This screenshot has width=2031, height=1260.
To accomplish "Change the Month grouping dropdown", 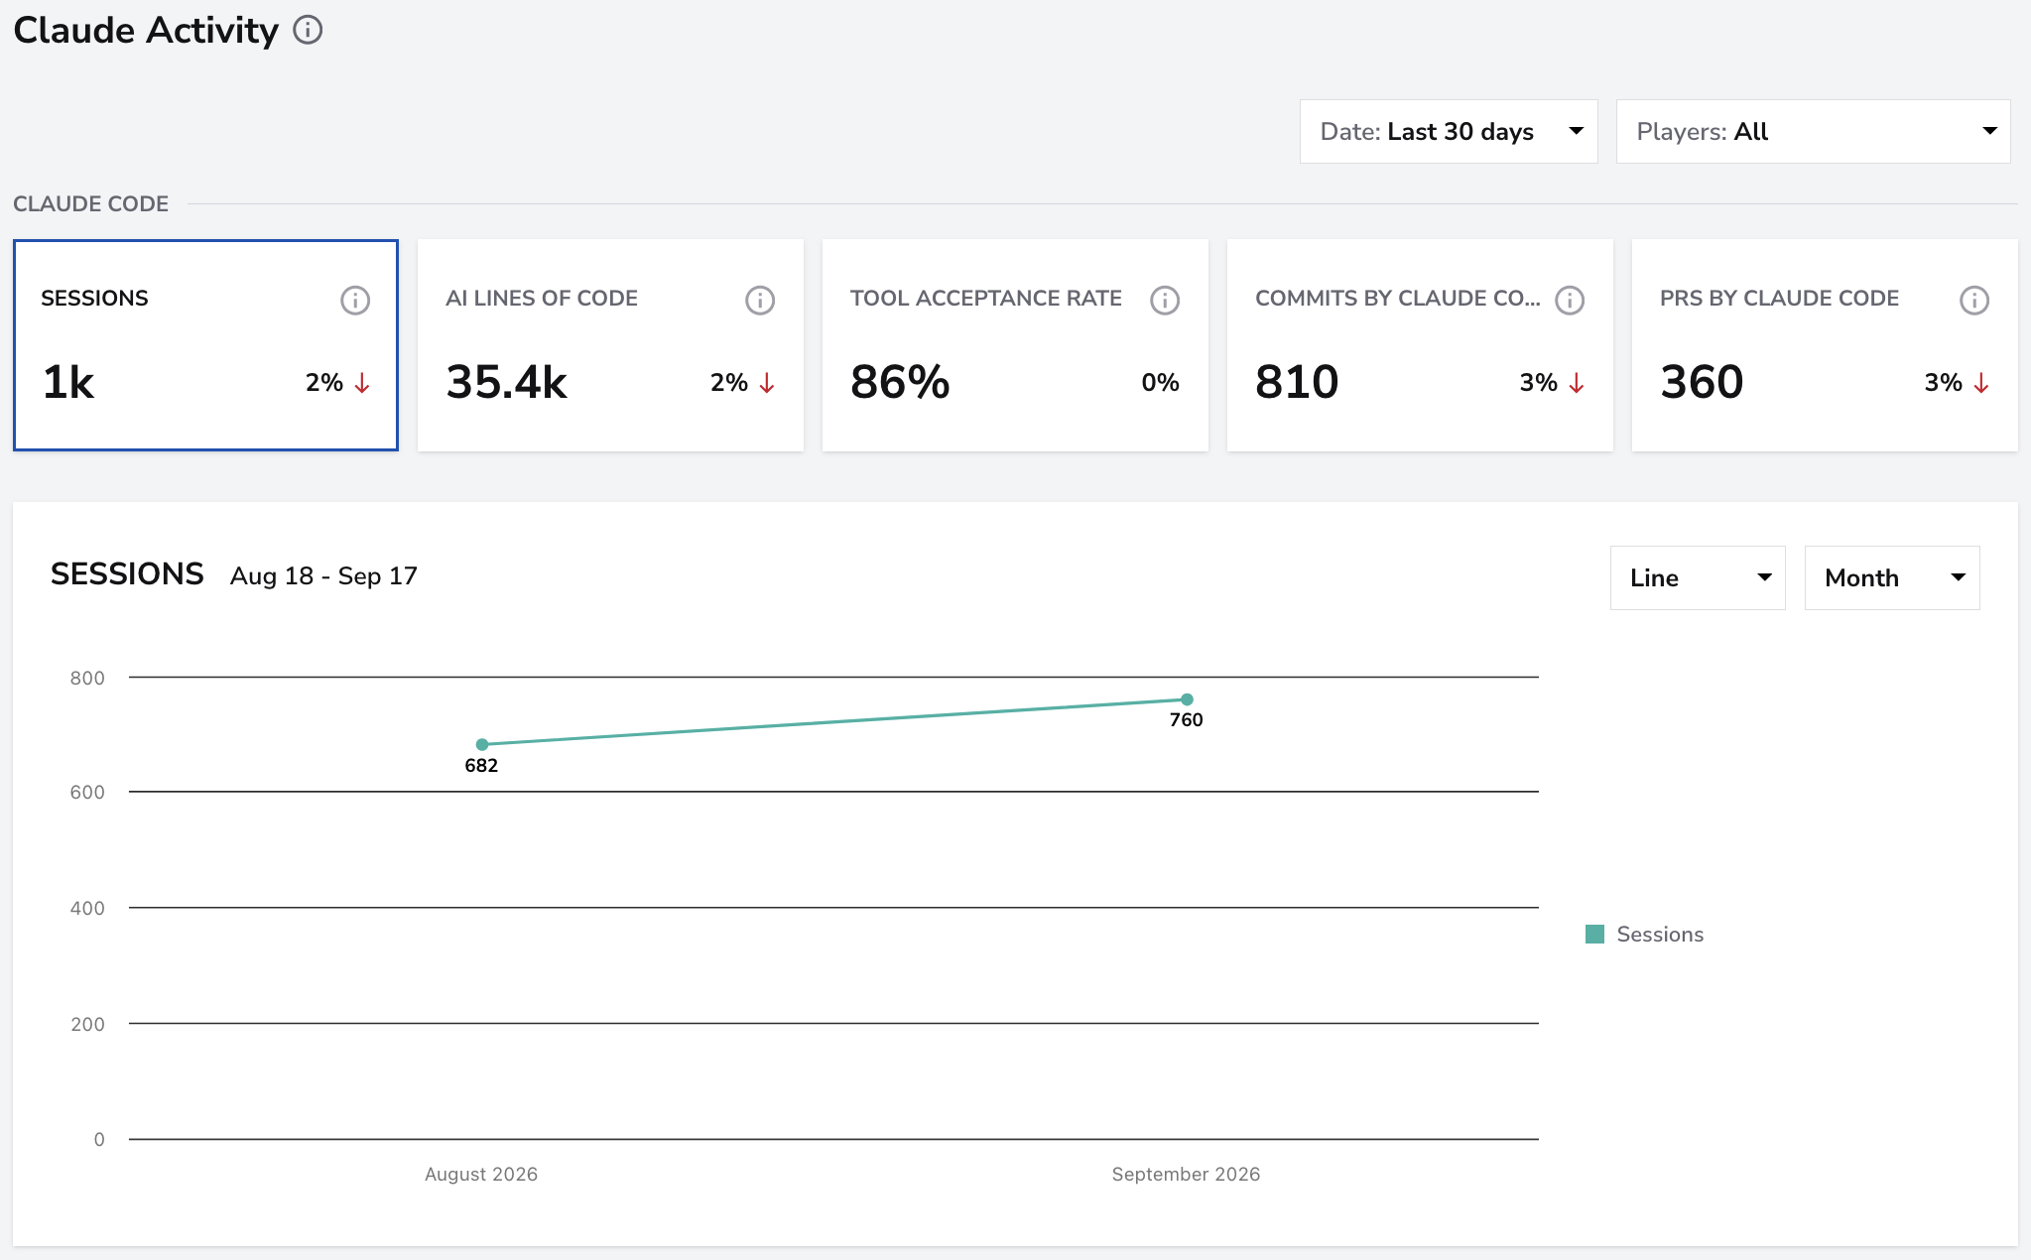I will pyautogui.click(x=1892, y=577).
